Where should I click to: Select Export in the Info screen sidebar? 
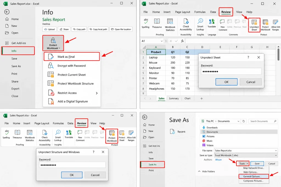point(15,89)
